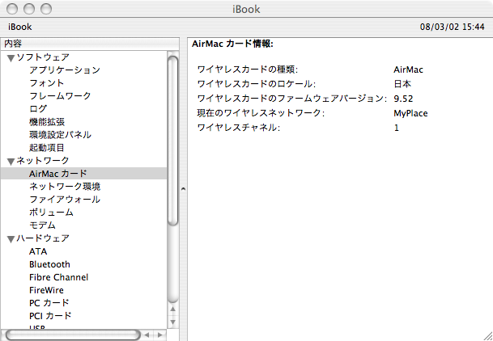Image resolution: width=493 pixels, height=341 pixels.
Task: Select アプリケーション in the contents list
Action: [65, 70]
